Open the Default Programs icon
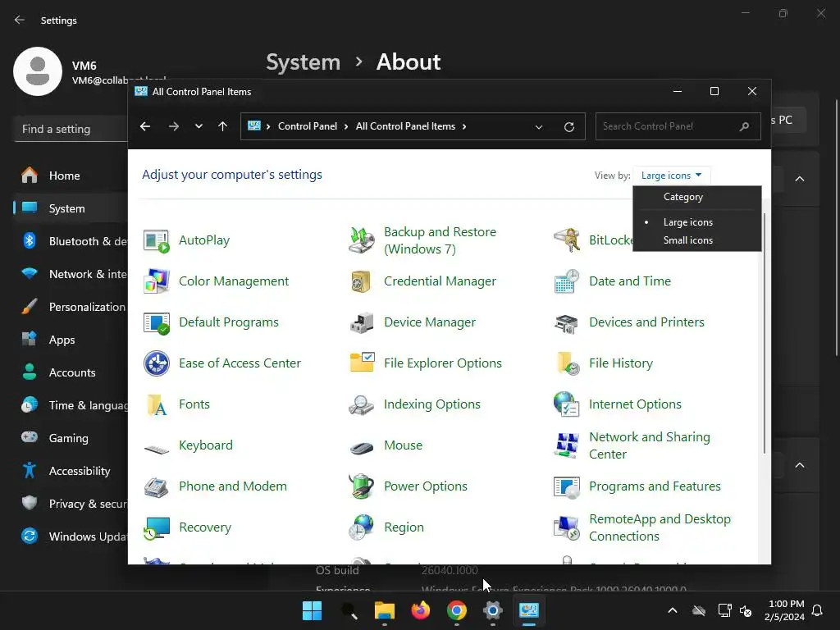 pyautogui.click(x=157, y=322)
